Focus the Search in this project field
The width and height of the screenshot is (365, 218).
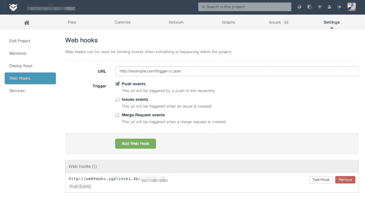(245, 7)
